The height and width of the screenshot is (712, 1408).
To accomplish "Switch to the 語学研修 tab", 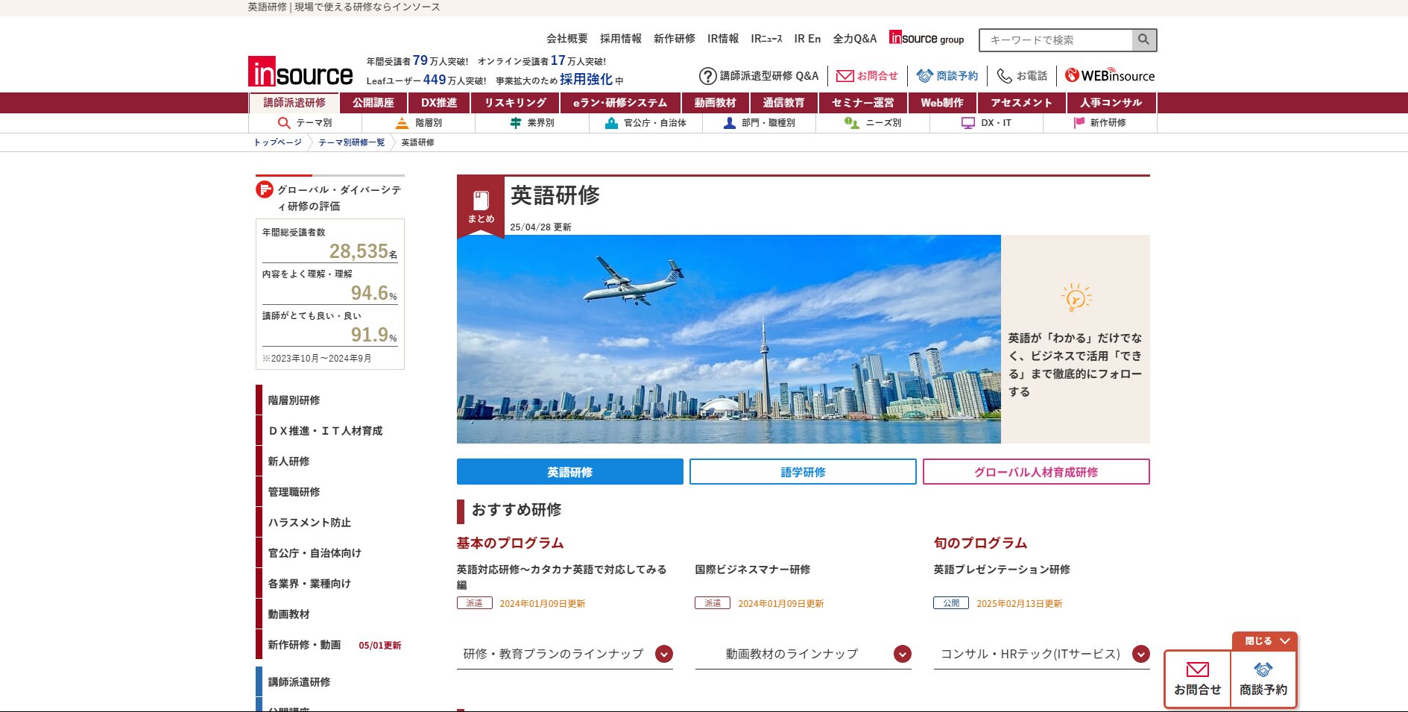I will pos(803,472).
